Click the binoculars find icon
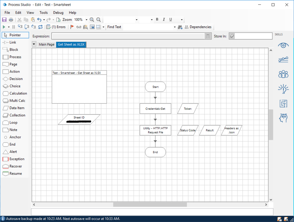294x222 pixels. (x=180, y=27)
